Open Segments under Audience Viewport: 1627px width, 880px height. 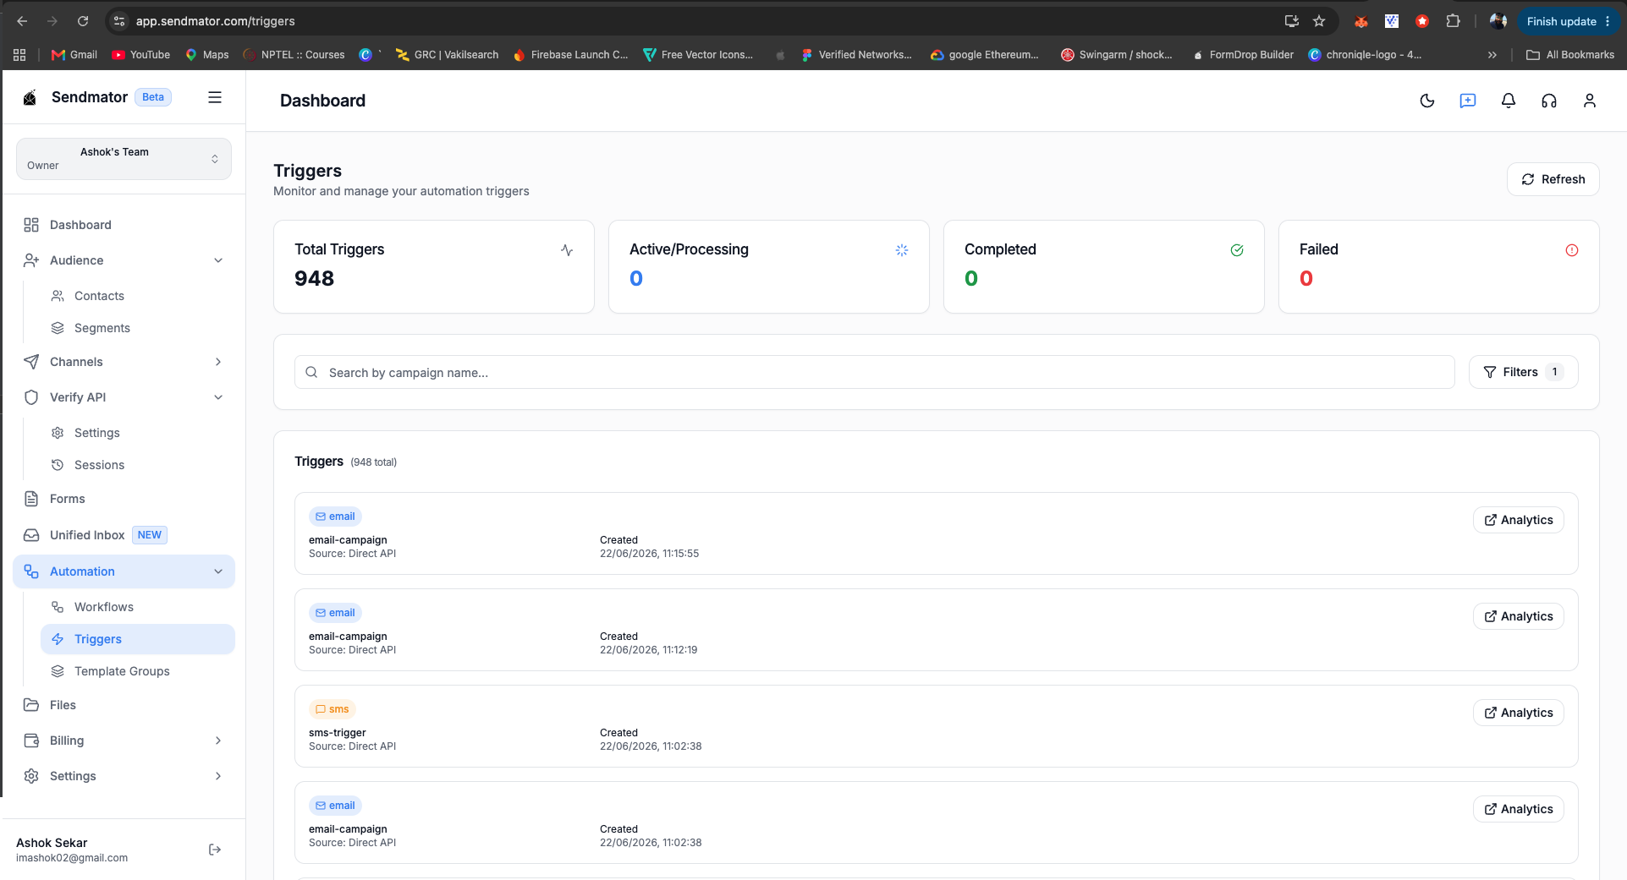click(137, 328)
